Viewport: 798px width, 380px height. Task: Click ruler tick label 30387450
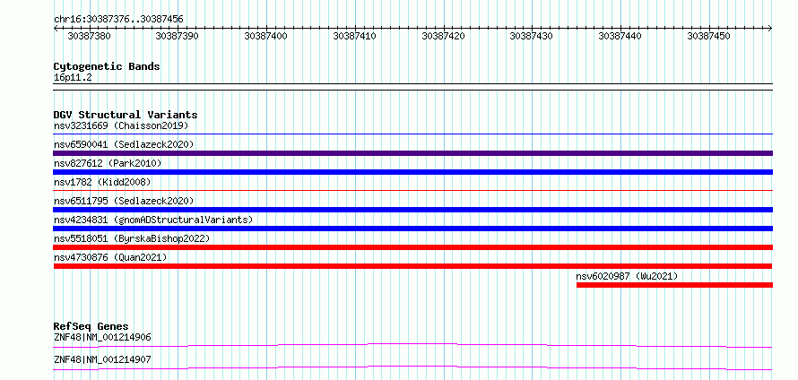point(708,36)
